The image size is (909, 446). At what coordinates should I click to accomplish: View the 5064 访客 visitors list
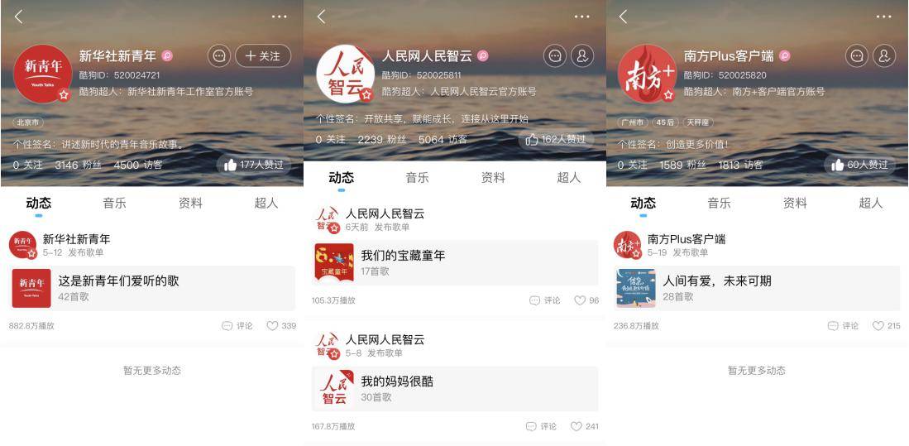(x=443, y=139)
